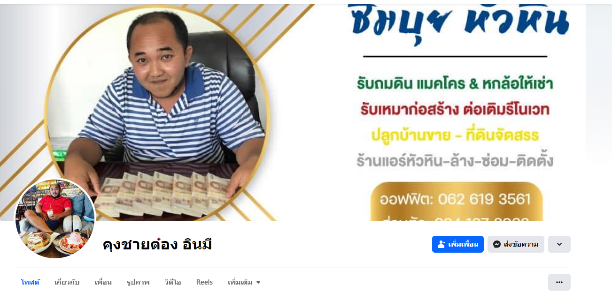612x293 pixels.
Task: Click the small arrow next to เพิ่มเติม
Action: (258, 283)
